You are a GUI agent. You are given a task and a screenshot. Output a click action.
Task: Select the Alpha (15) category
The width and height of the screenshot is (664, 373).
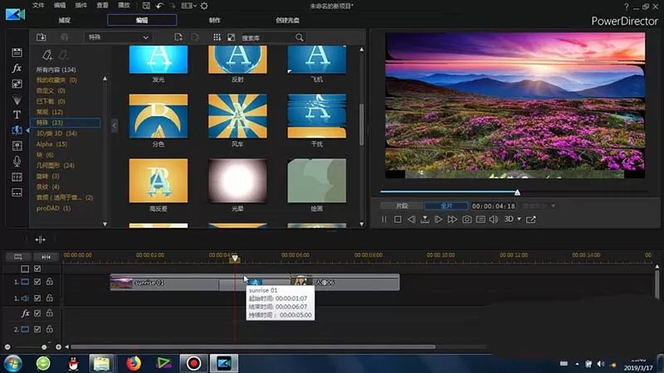click(x=51, y=144)
